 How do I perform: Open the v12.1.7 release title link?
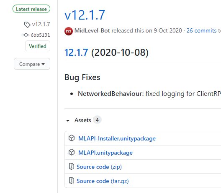click(x=85, y=15)
